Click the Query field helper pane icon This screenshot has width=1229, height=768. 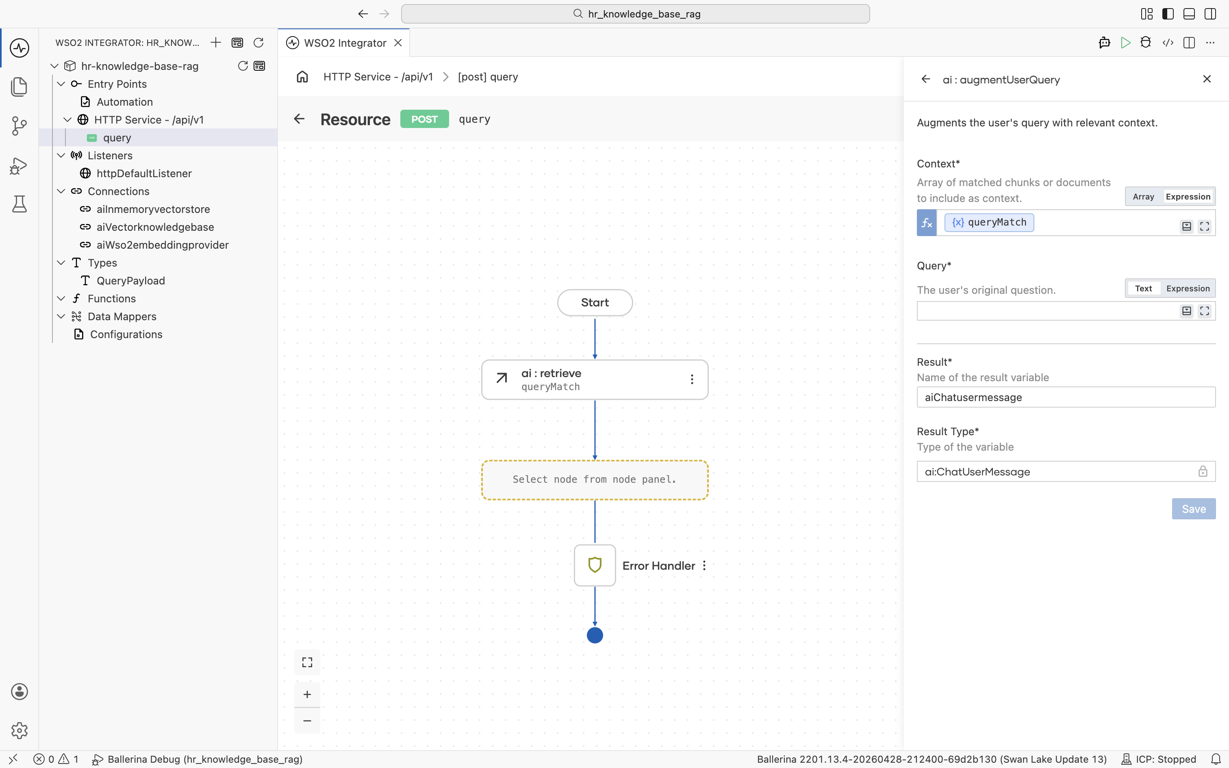(x=1186, y=311)
